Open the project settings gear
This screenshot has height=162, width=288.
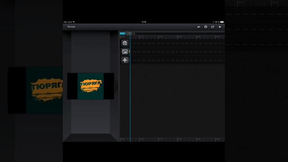coord(206,27)
